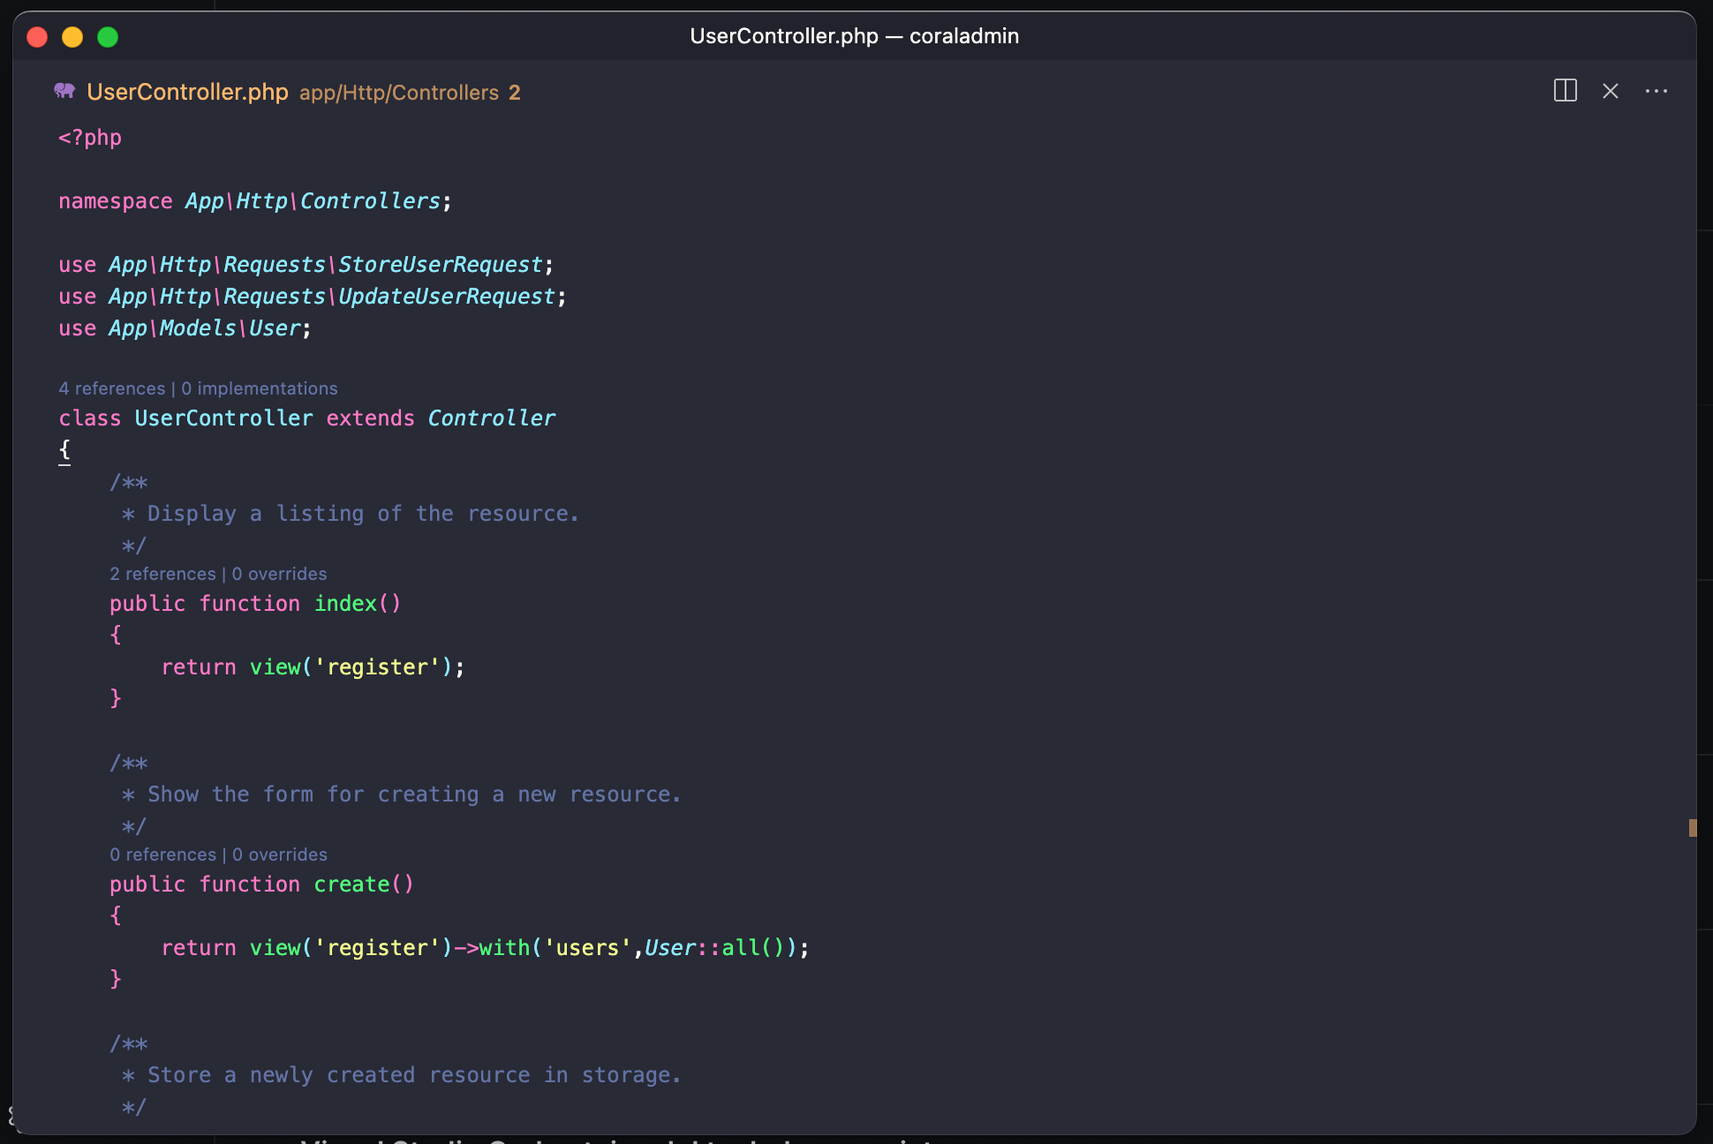
Task: Click '0 overrides' above the create function
Action: (x=279, y=854)
